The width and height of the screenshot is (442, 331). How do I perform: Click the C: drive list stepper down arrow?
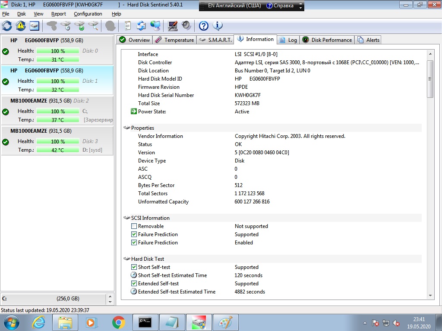pyautogui.click(x=110, y=301)
